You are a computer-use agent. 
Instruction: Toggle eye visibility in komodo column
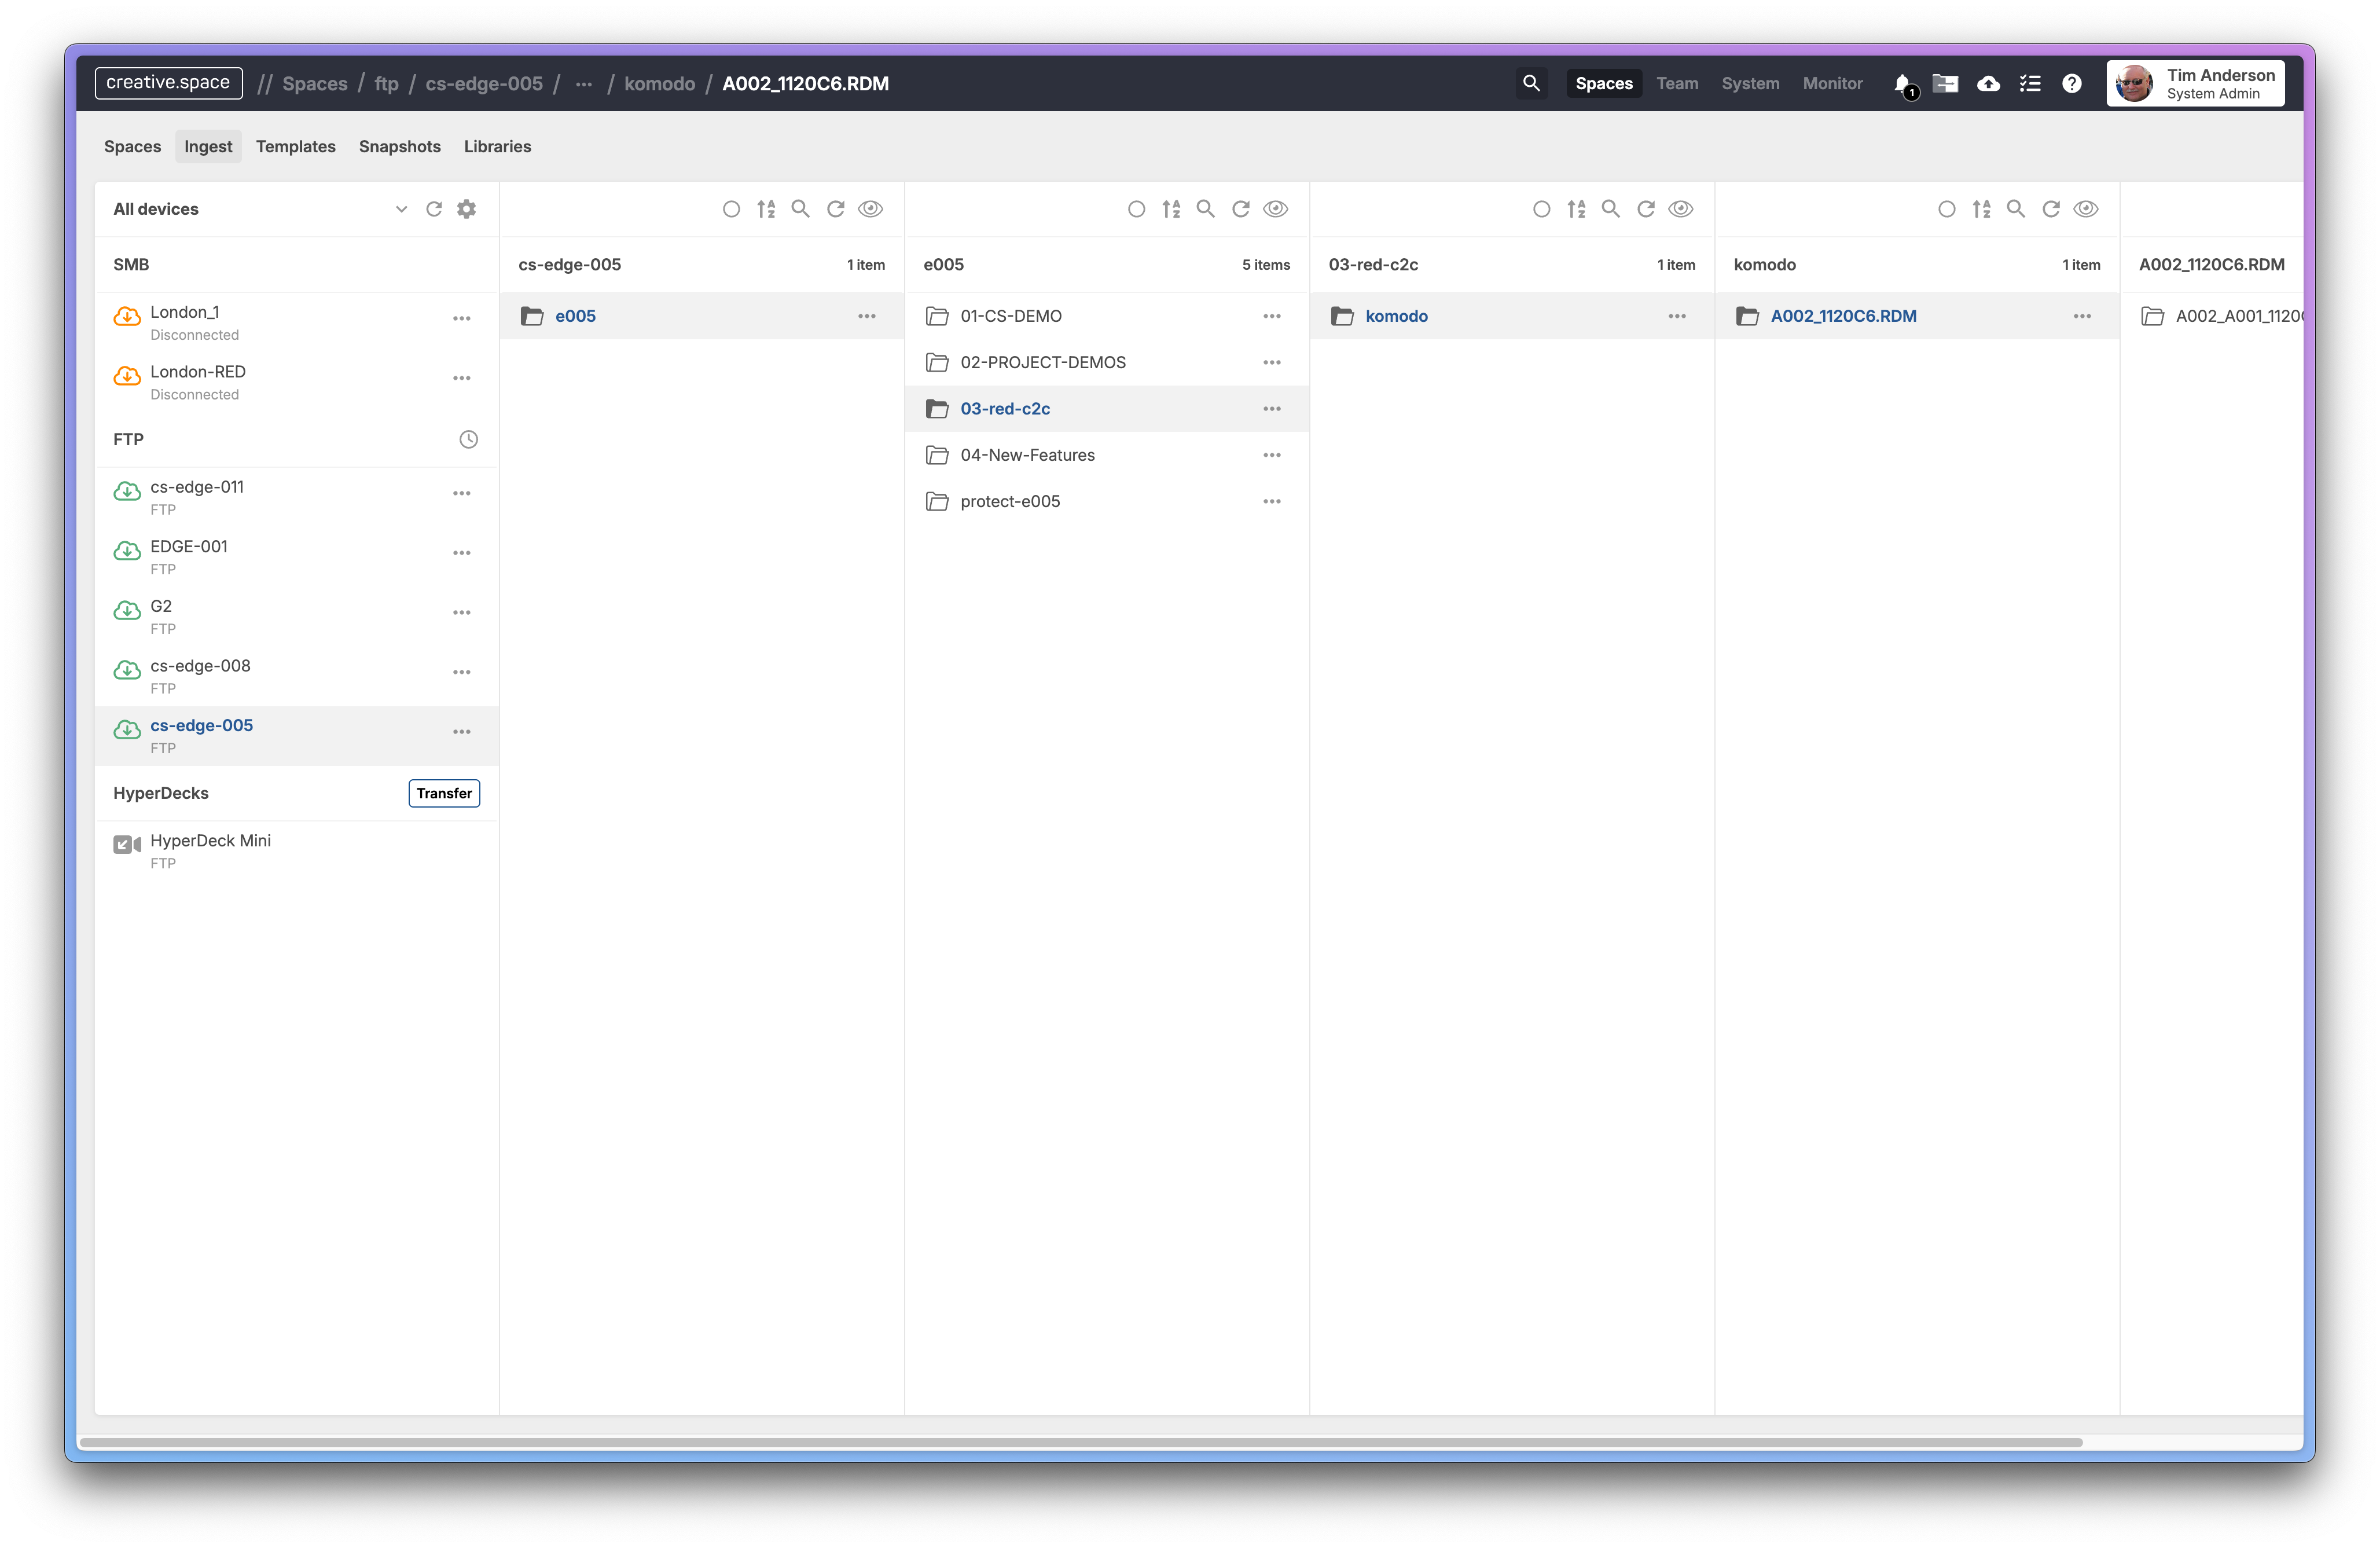(2086, 209)
